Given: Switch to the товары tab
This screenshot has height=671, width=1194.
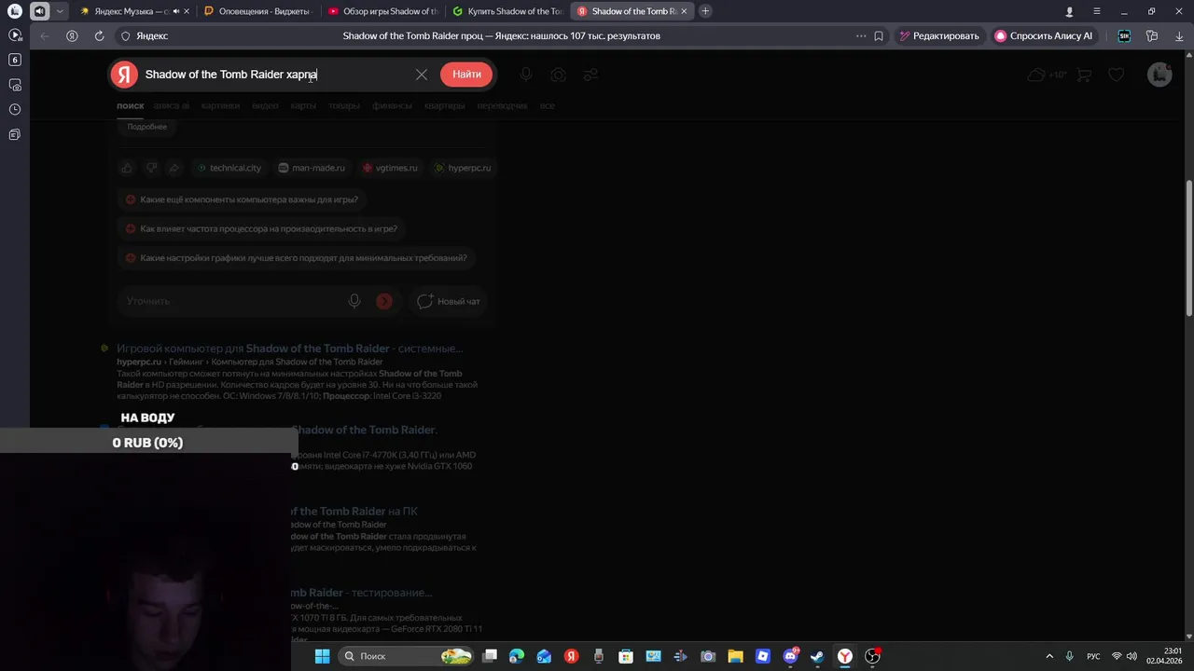Looking at the screenshot, I should click(x=344, y=105).
